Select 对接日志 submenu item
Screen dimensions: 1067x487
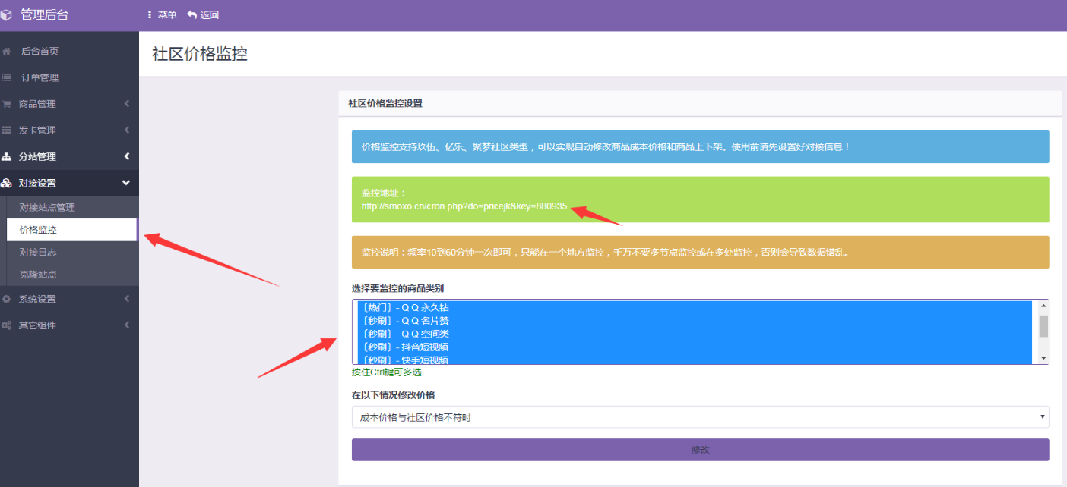tap(38, 252)
